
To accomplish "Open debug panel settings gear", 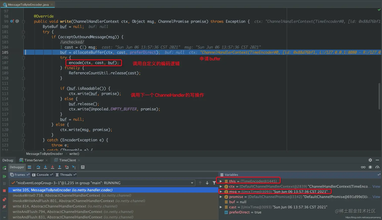I will tap(370, 160).
